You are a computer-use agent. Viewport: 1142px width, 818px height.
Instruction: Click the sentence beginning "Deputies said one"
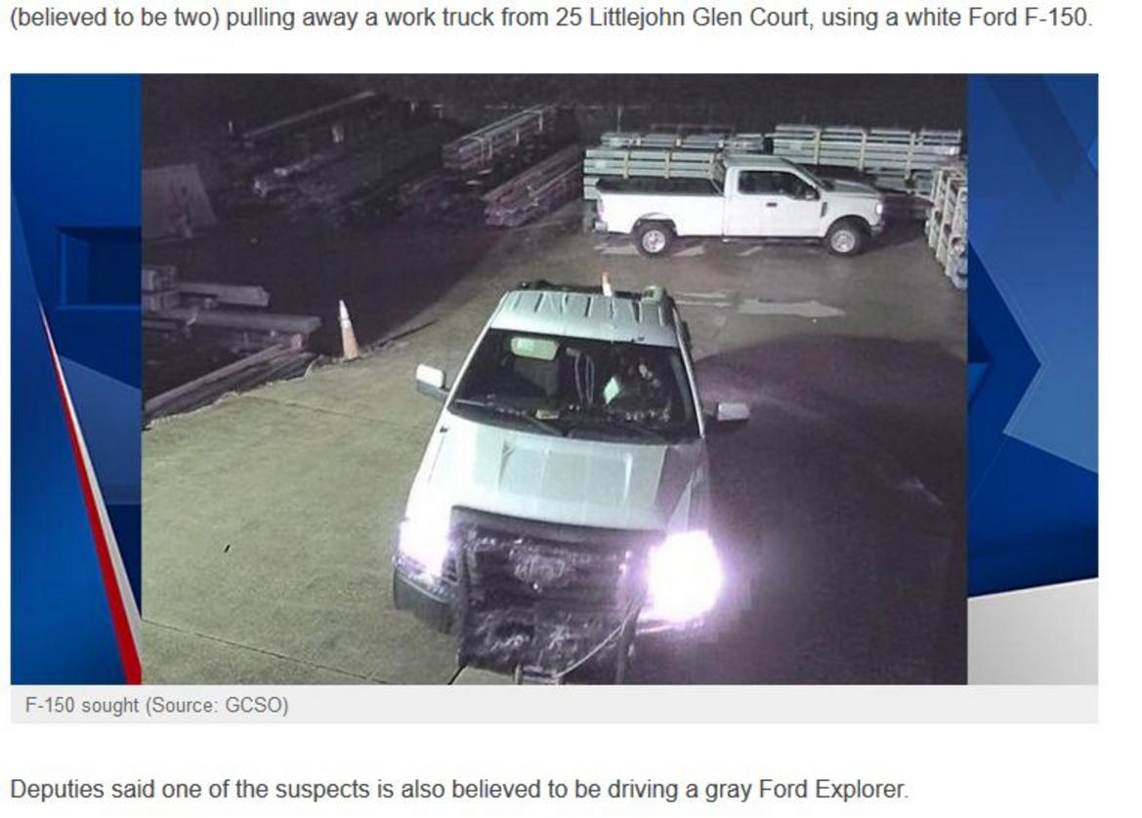coord(459,790)
